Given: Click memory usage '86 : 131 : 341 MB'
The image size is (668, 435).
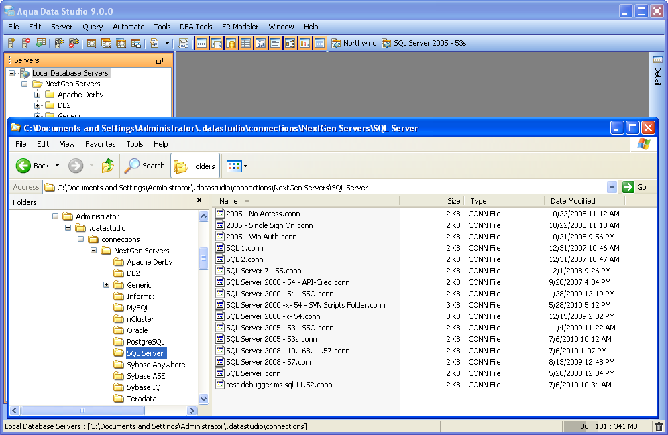Looking at the screenshot, I should 608,426.
